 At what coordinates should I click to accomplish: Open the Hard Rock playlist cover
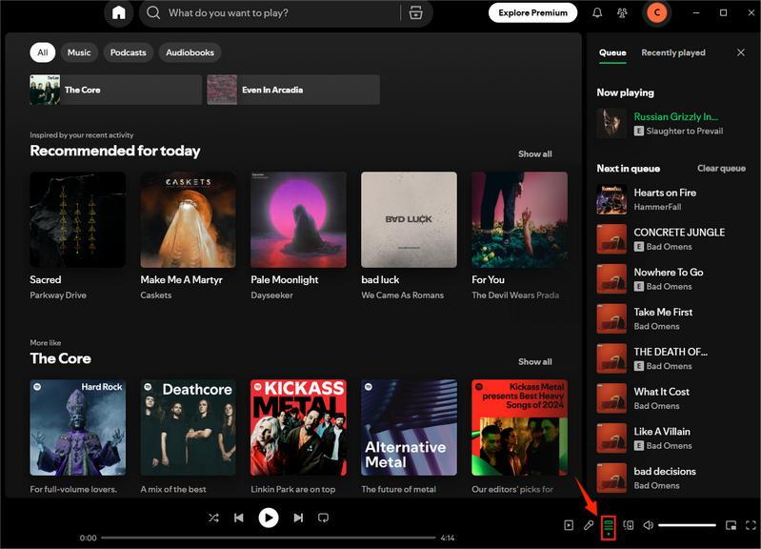point(78,428)
